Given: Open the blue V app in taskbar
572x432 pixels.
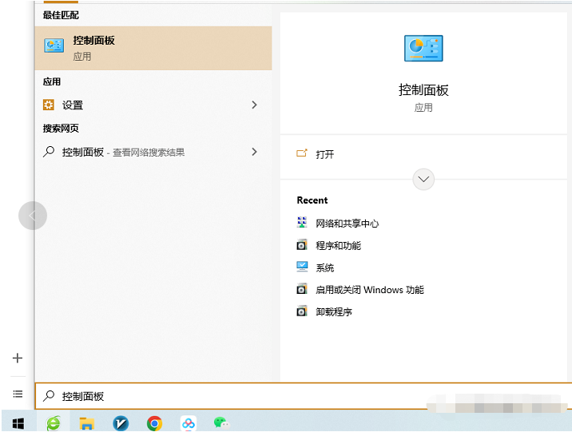Looking at the screenshot, I should [121, 423].
